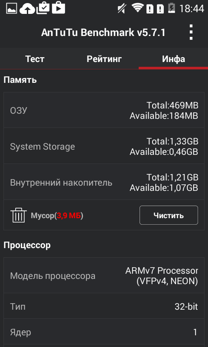
Task: Tap the Мусор 3,9 МБ label
Action: click(x=57, y=215)
